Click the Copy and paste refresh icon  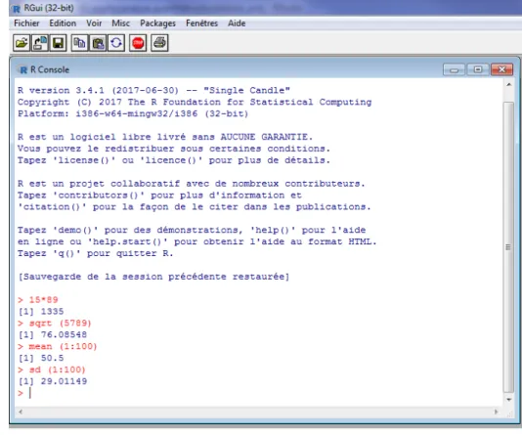(116, 43)
